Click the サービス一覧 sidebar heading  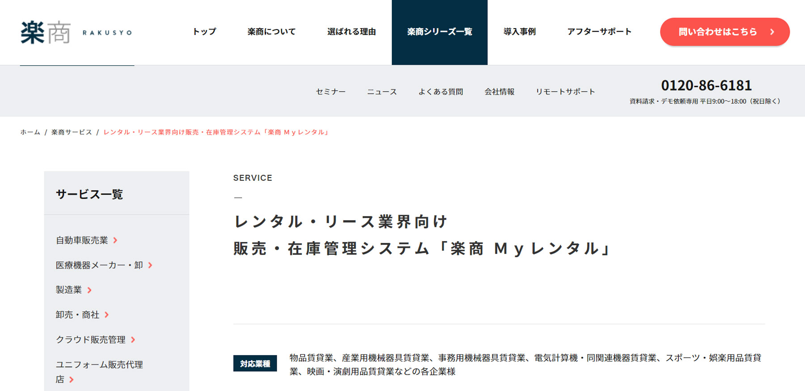pyautogui.click(x=89, y=194)
